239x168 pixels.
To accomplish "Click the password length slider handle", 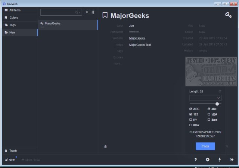I will pyautogui.click(x=217, y=104).
